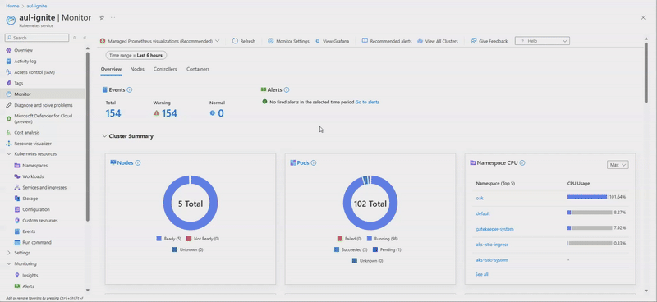Viewport: 657px width, 302px height.
Task: Open Cost analysis
Action: point(27,132)
